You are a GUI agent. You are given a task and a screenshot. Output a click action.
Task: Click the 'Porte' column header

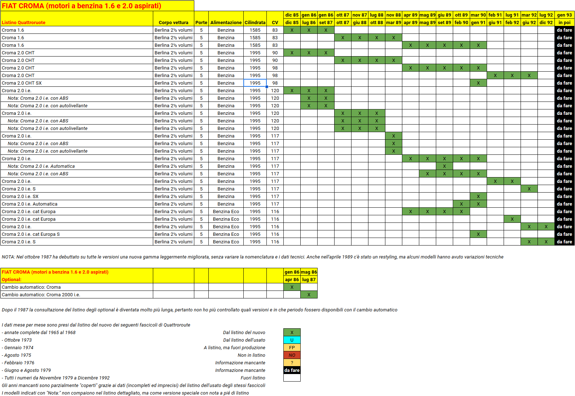(201, 22)
